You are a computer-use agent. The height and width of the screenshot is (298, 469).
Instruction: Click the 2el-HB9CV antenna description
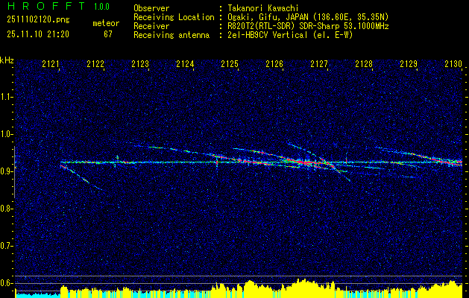tap(291, 35)
